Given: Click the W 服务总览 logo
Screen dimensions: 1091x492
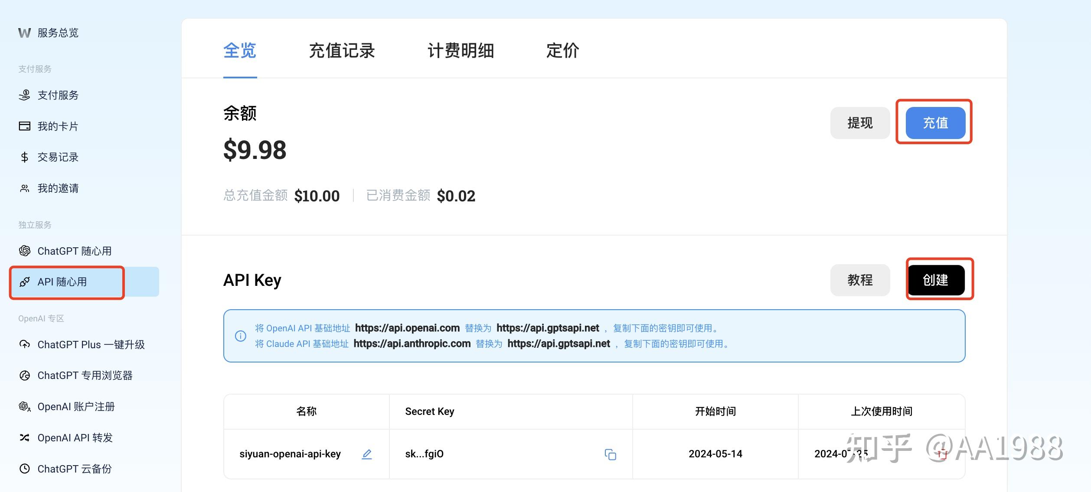Looking at the screenshot, I should 24,32.
